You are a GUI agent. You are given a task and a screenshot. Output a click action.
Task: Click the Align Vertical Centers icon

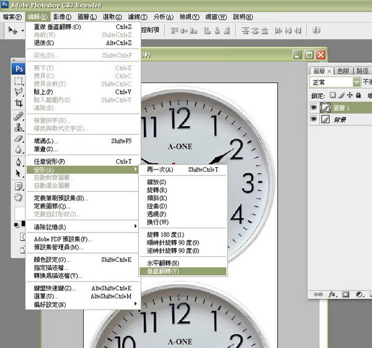(x=184, y=30)
